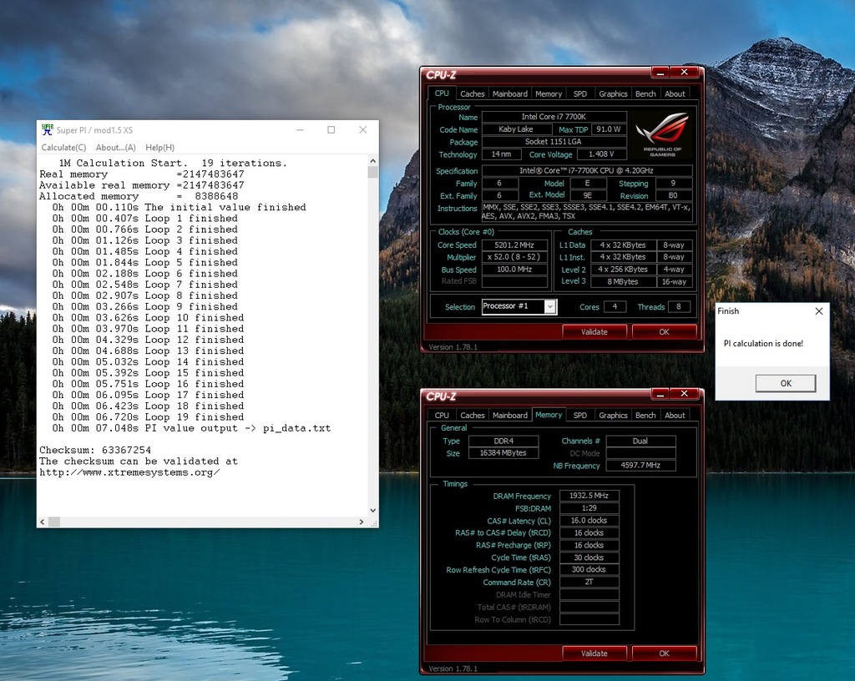Click the Super PI vertical scrollbar thumb
Image resolution: width=855 pixels, height=681 pixels.
373,172
